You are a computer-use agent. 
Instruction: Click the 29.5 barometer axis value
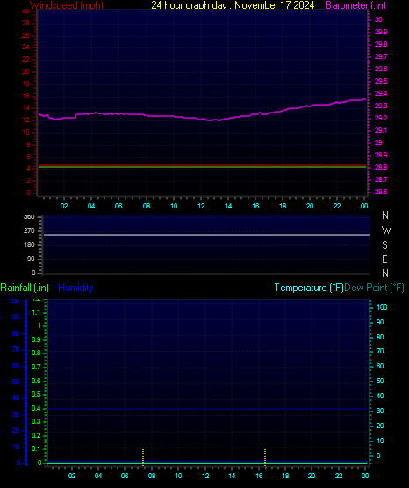coord(381,81)
